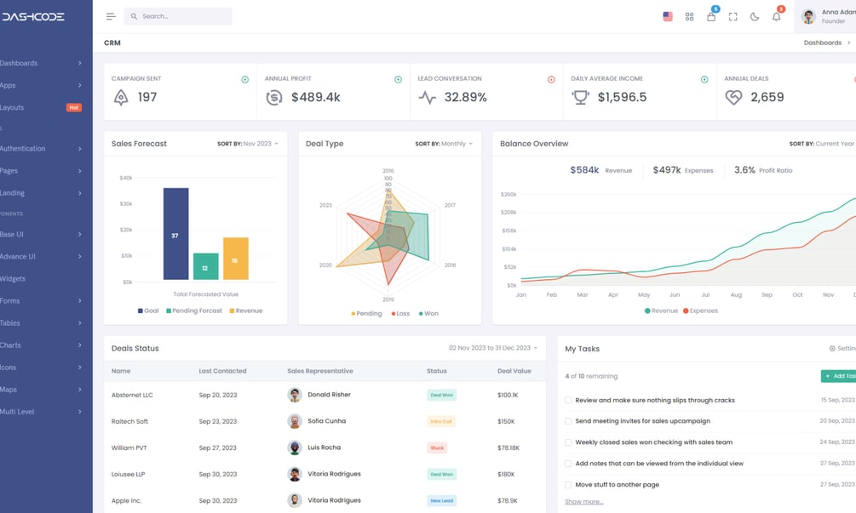Click Vitoria Rodrigues avatar in Loiusee LLP row

point(295,474)
